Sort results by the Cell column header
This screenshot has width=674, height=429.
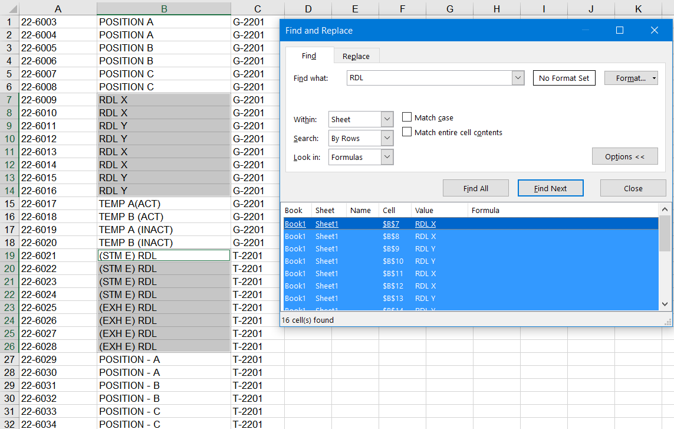[x=395, y=211]
